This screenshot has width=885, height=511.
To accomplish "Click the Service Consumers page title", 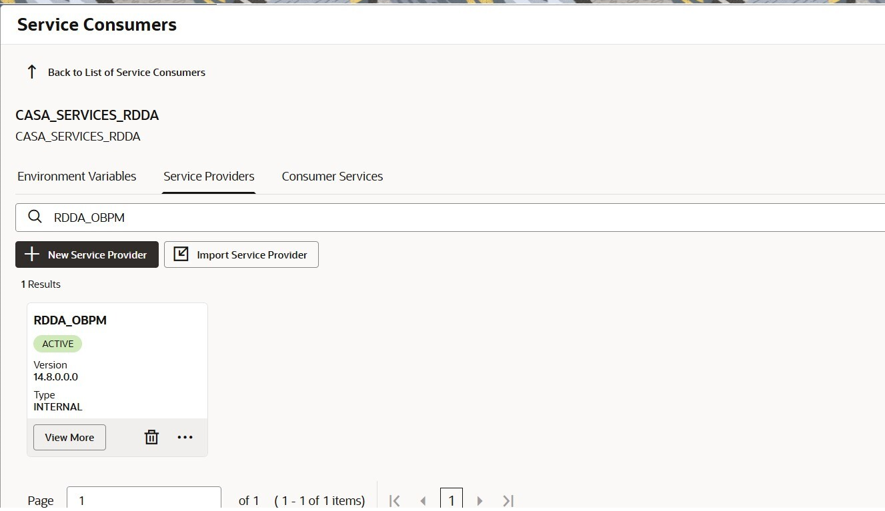I will click(97, 25).
